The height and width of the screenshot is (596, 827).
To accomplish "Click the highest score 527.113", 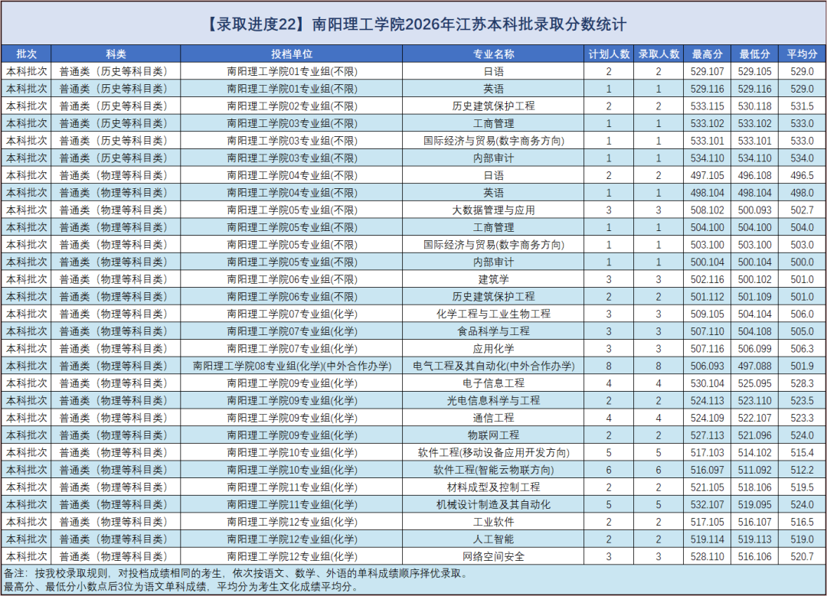I will click(708, 435).
